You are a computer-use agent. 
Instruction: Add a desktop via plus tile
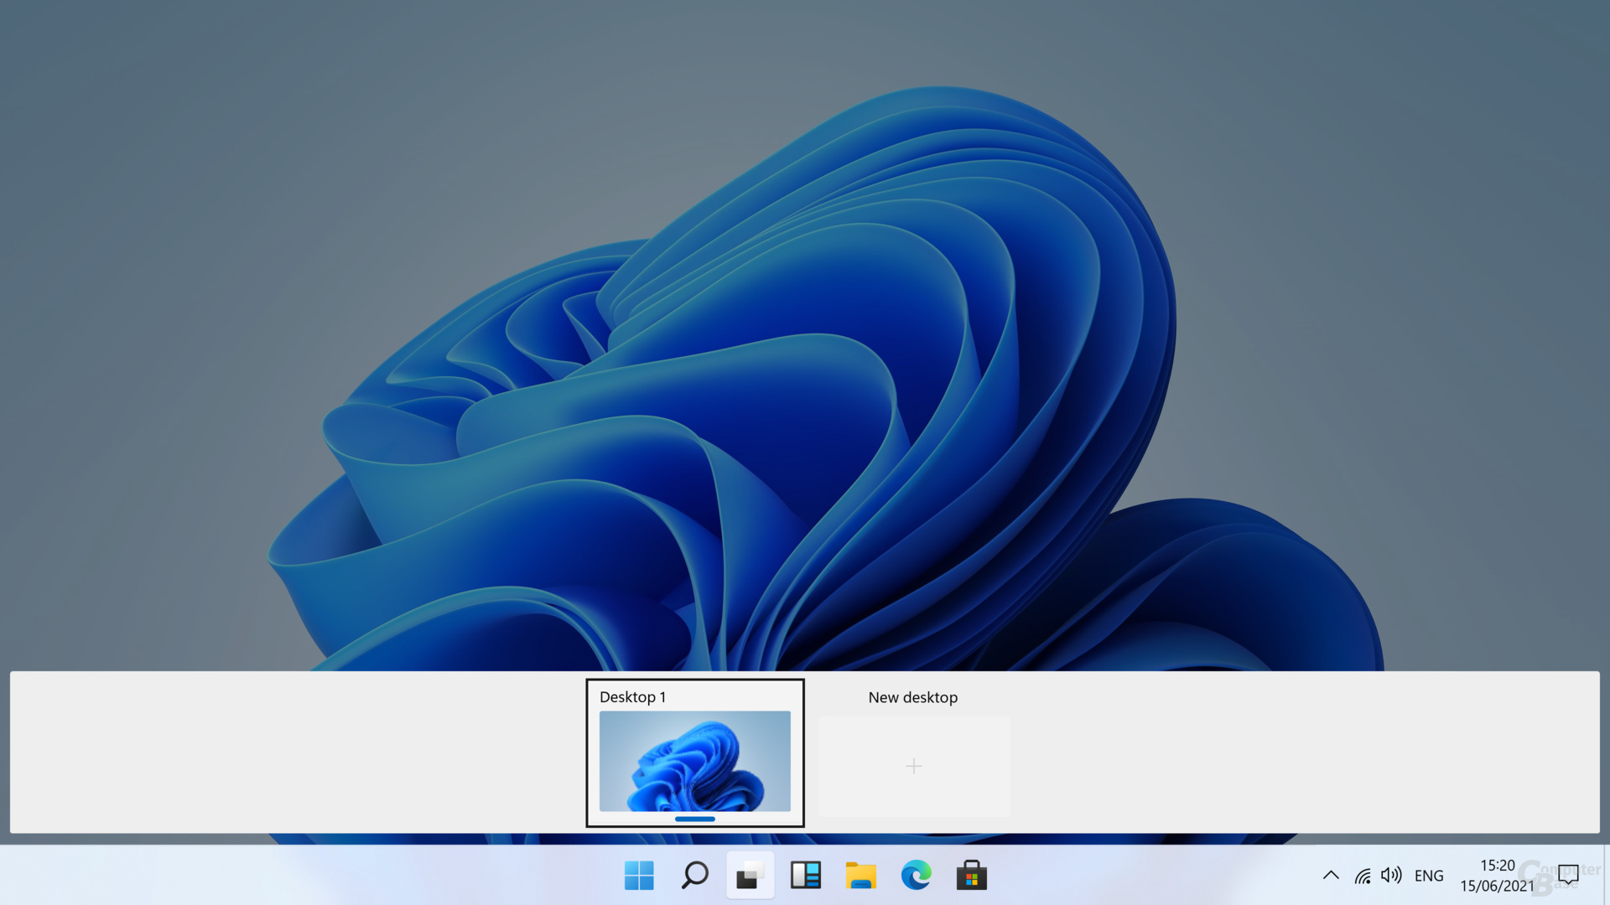pos(914,766)
